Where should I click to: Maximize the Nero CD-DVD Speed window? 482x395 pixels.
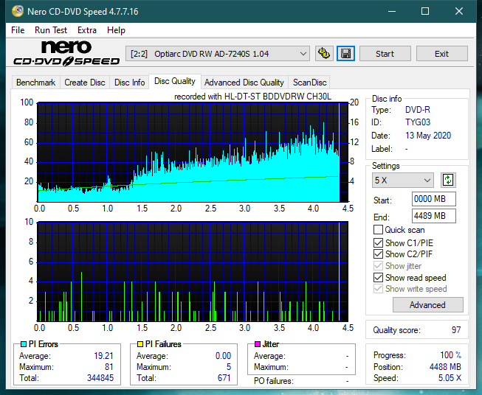click(x=425, y=11)
